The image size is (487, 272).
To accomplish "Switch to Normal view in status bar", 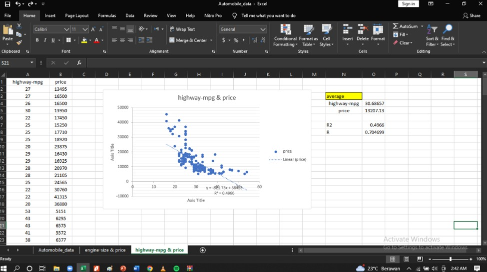I will coord(393,259).
